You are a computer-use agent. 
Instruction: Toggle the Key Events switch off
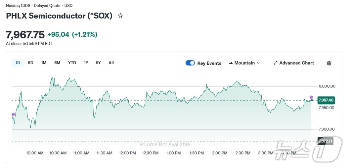click(x=190, y=63)
